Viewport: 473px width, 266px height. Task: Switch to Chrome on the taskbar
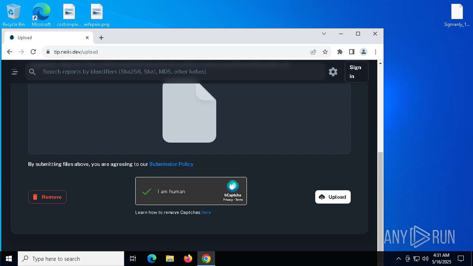206,259
